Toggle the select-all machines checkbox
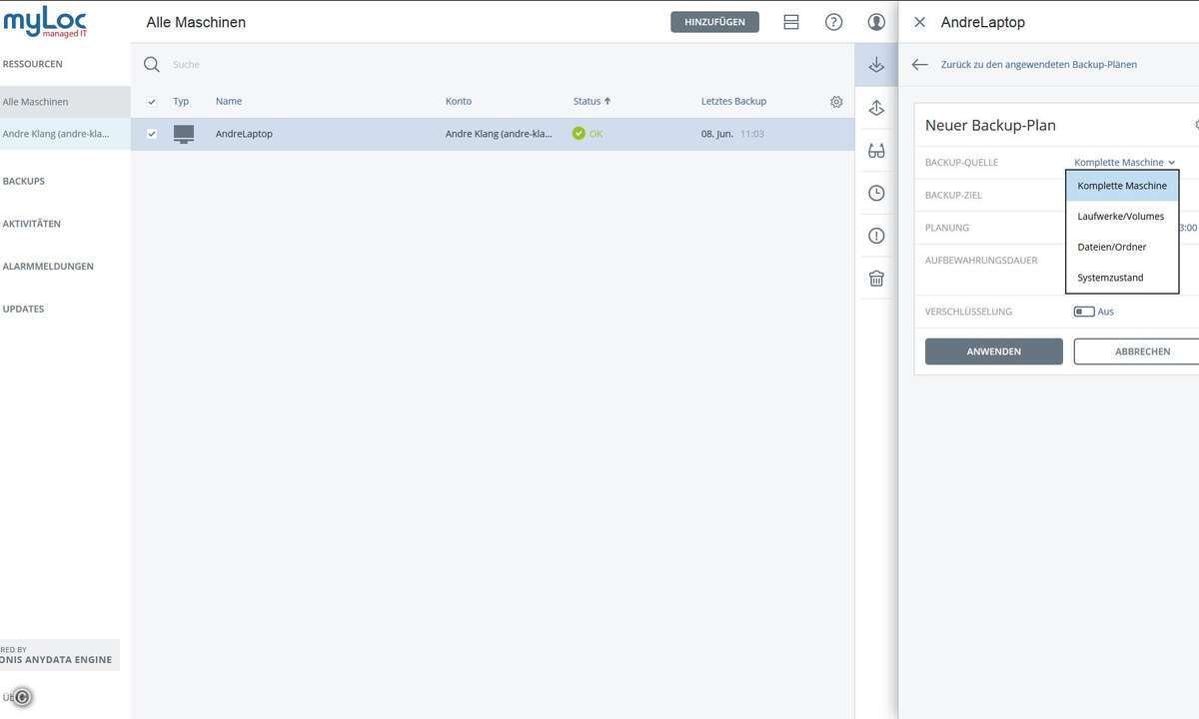 [152, 102]
